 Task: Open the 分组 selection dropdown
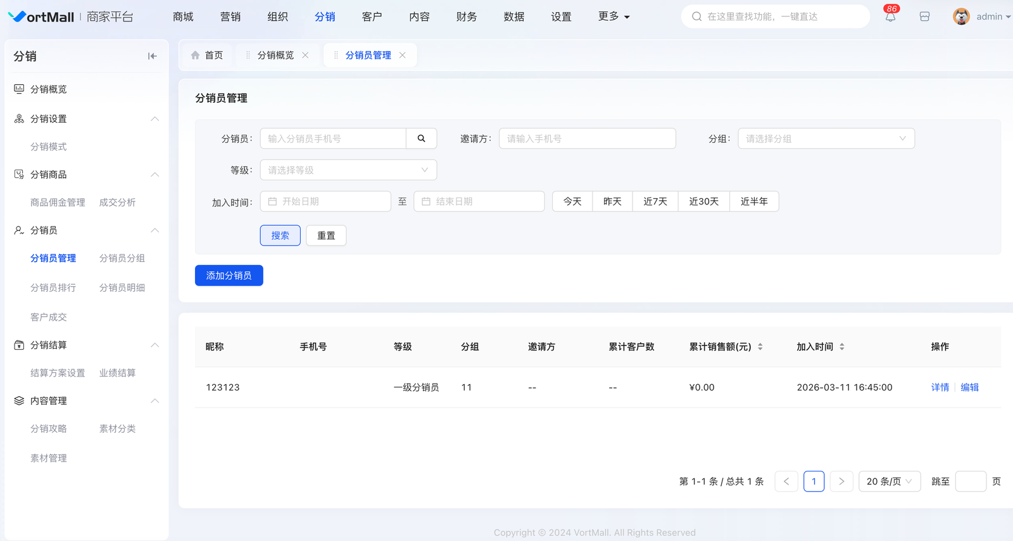pyautogui.click(x=826, y=139)
